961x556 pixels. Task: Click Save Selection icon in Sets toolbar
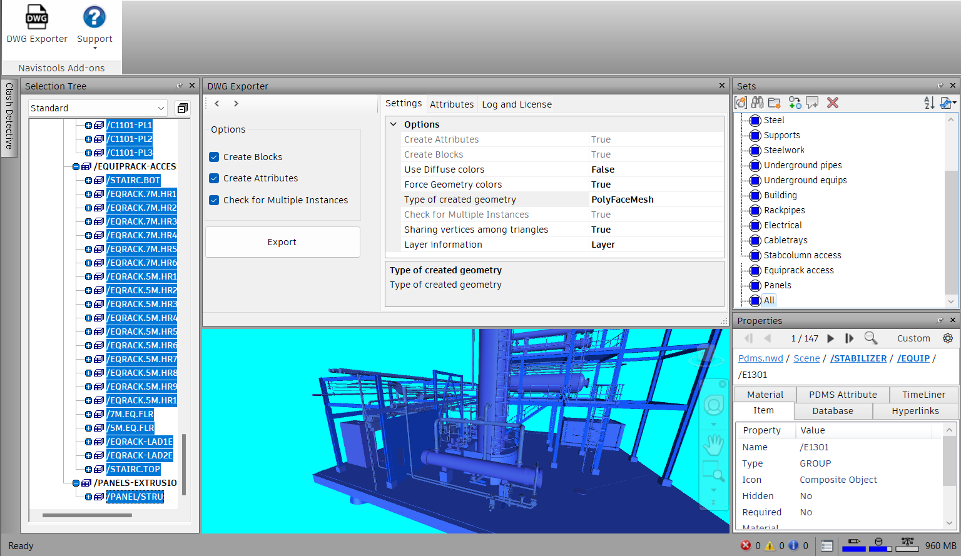(x=741, y=103)
